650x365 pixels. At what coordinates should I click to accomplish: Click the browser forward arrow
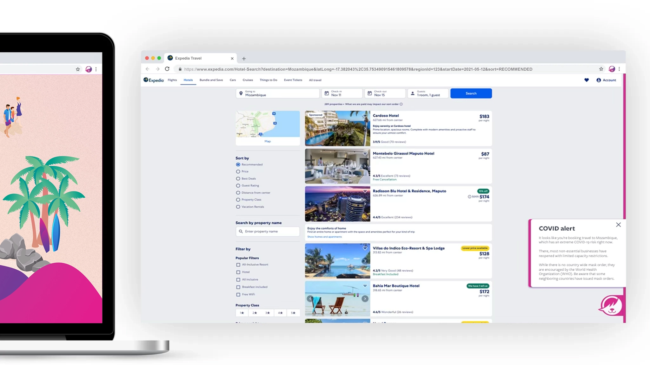(157, 69)
